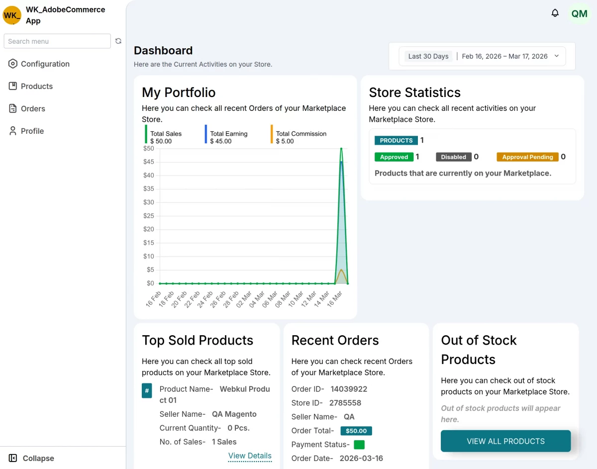597x469 pixels.
Task: Click the notification bell
Action: (555, 13)
